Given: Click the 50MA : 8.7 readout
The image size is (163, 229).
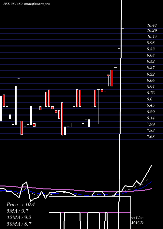Looking at the screenshot, I should pyautogui.click(x=19, y=224).
